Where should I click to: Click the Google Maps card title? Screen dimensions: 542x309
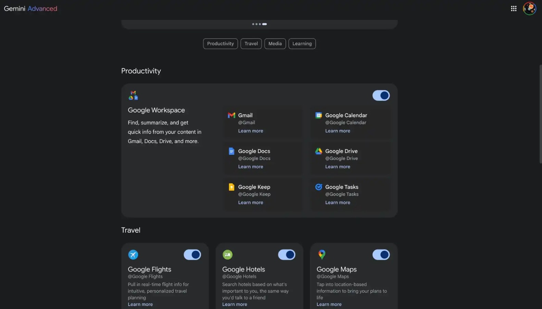[x=337, y=269]
